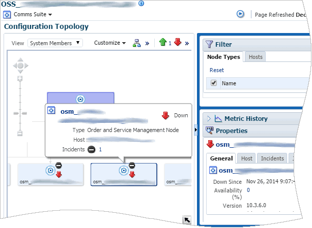
Task: Pan the topology view up
Action: tap(20, 59)
